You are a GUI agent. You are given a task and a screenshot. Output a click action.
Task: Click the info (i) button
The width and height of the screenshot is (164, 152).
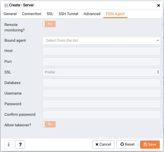(x=9, y=144)
